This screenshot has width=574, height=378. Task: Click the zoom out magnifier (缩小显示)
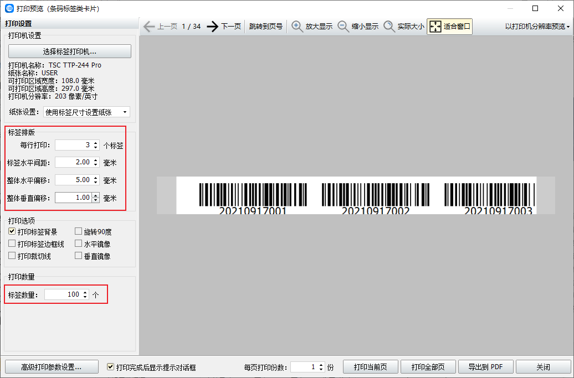click(x=344, y=27)
